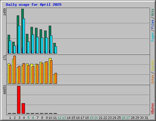Click the green Hits legend label
The width and height of the screenshot is (156, 121).
tap(153, 12)
